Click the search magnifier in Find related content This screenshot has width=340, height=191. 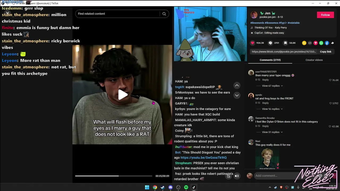[164, 14]
